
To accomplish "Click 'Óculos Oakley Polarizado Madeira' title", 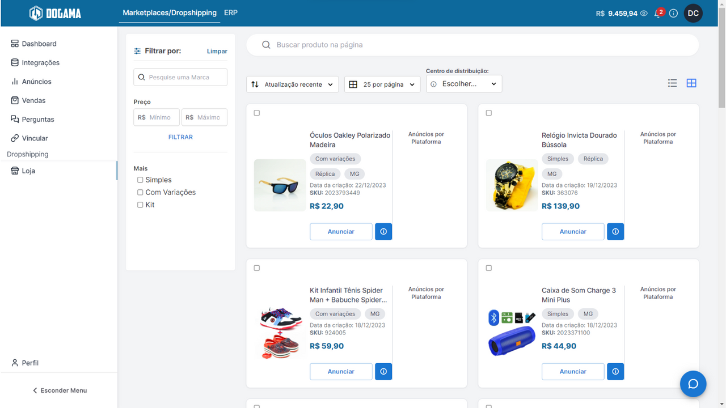I will pyautogui.click(x=350, y=140).
